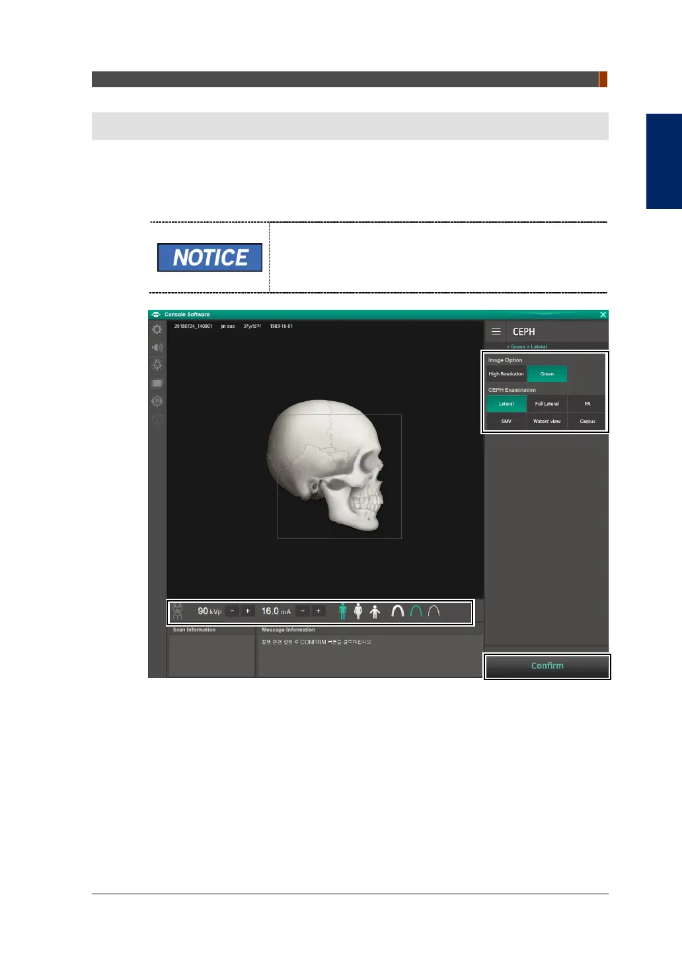Open the hamburger menu beside CEPH
This screenshot has height=963, width=682.
pos(496,332)
